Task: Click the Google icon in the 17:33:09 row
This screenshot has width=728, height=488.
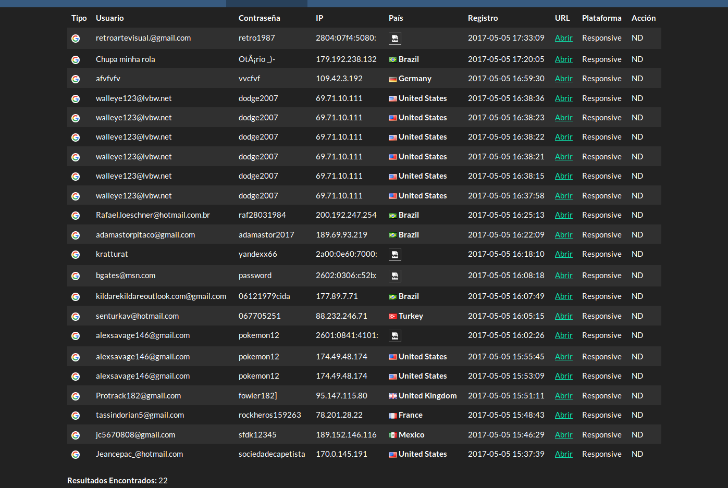Action: 76,39
